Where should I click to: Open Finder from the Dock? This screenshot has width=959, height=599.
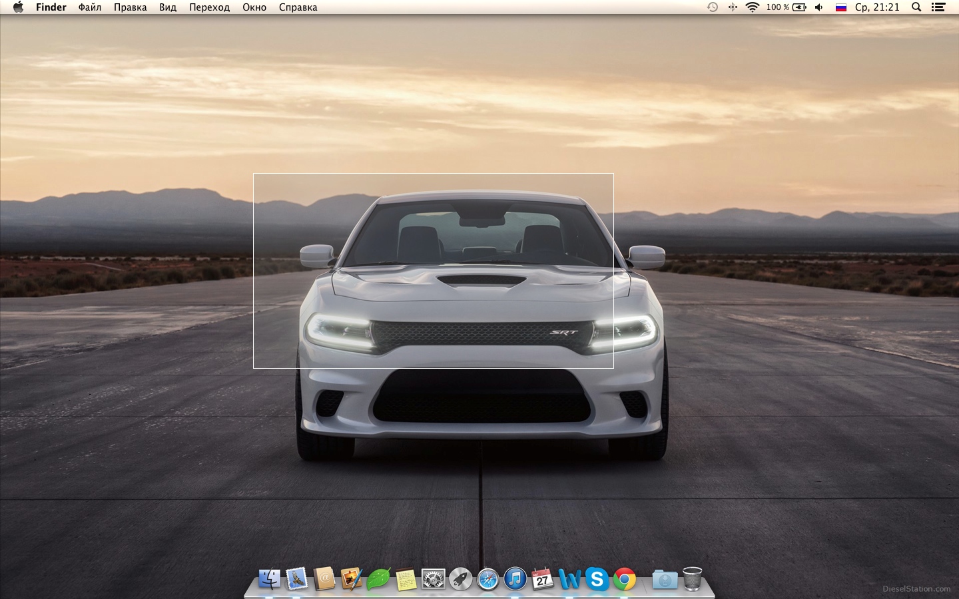(270, 580)
